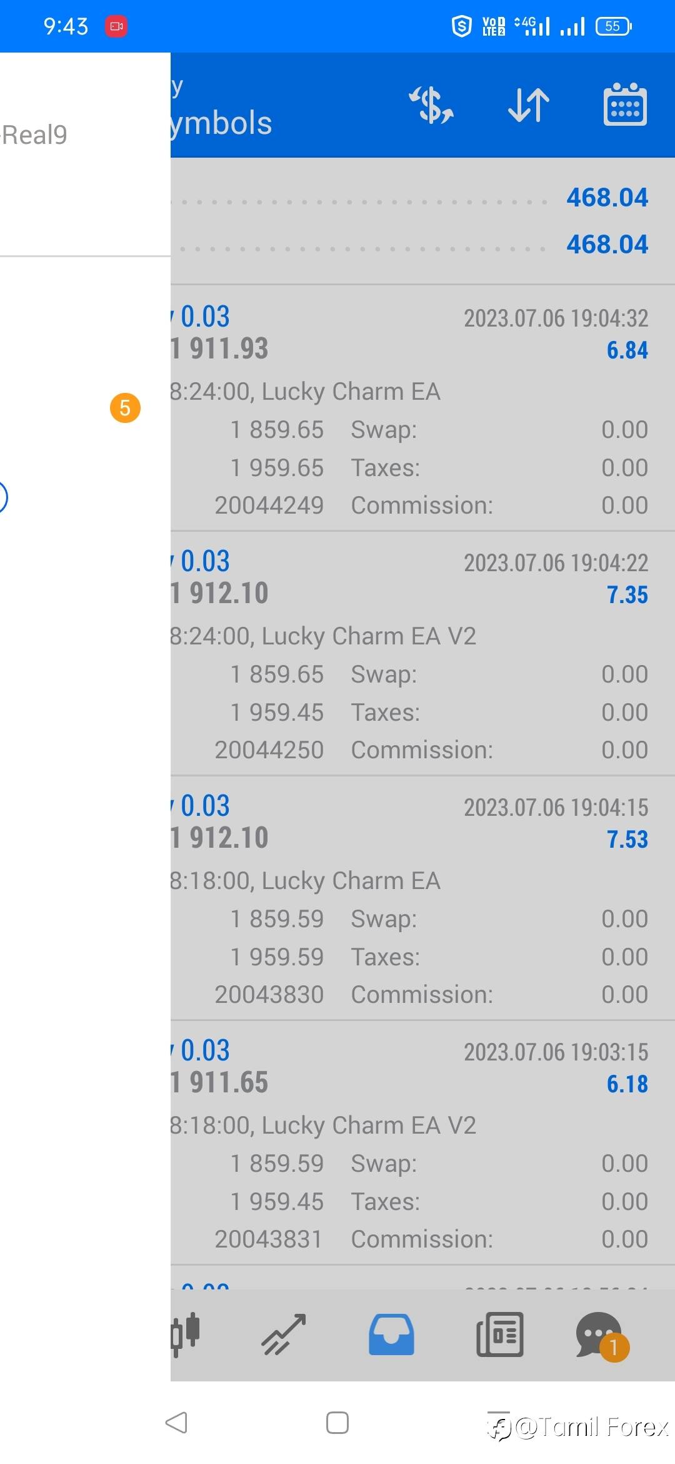Screen dimensions: 675x1464
Task: Tap the first 468.04 total value
Action: click(x=607, y=198)
